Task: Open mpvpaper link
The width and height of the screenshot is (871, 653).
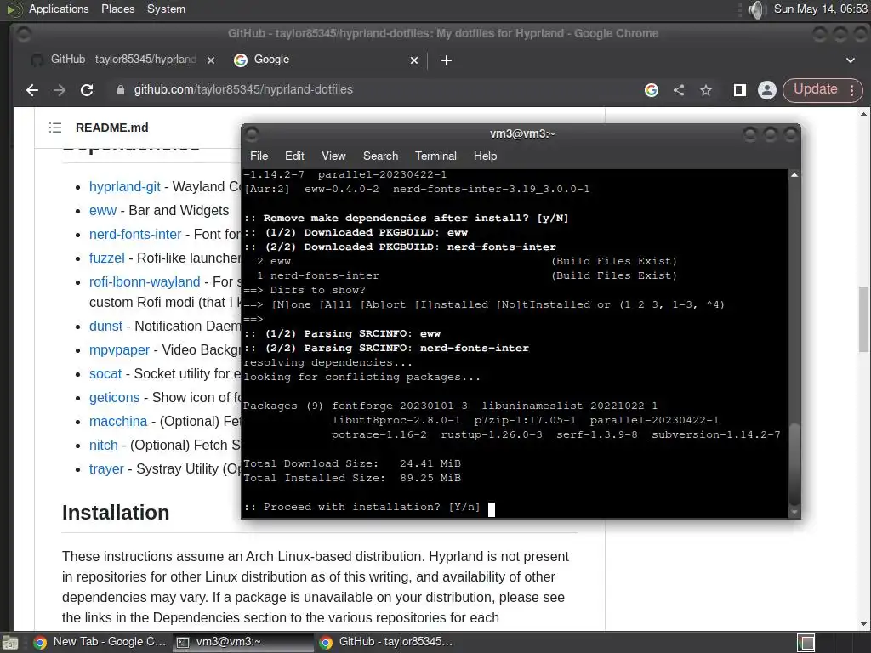Action: tap(119, 349)
